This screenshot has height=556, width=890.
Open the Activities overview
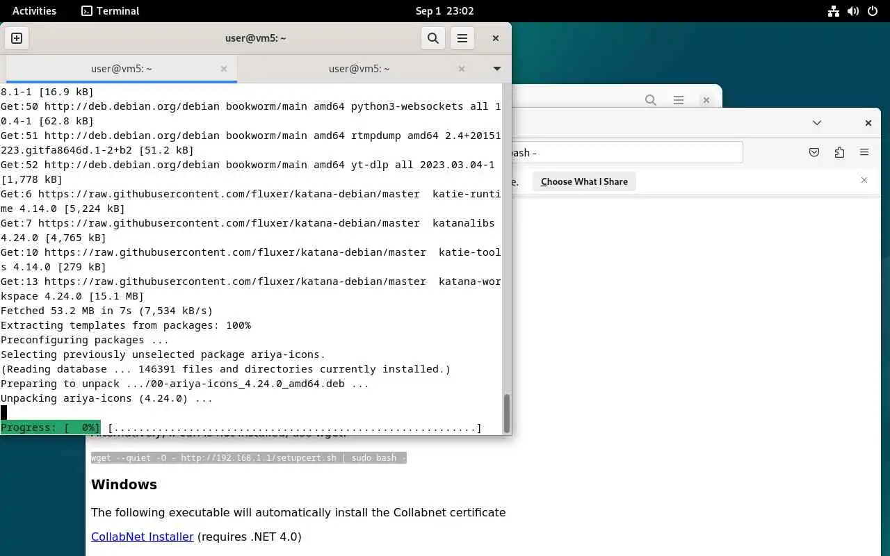pyautogui.click(x=34, y=10)
